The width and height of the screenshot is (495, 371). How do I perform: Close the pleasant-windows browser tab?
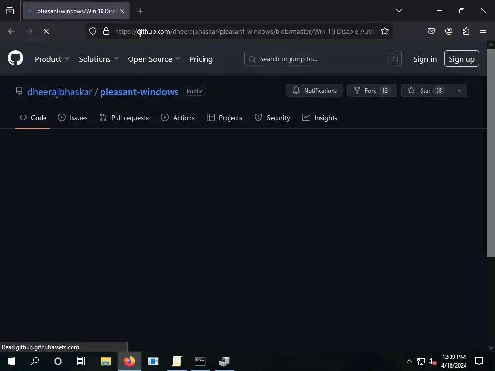pyautogui.click(x=122, y=11)
